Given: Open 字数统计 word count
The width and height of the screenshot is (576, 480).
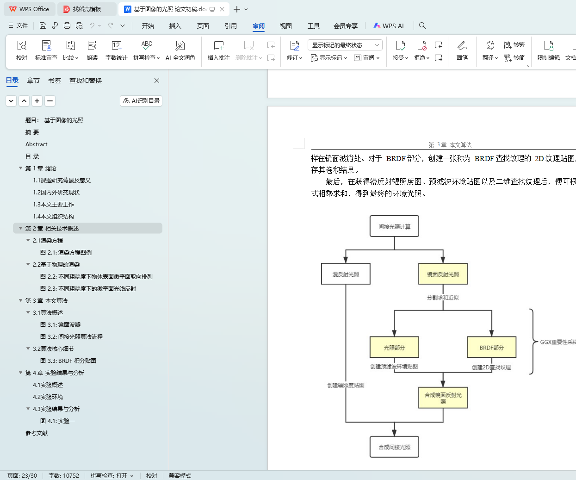Looking at the screenshot, I should 117,50.
